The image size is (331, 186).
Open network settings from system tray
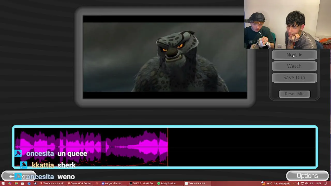click(303, 183)
